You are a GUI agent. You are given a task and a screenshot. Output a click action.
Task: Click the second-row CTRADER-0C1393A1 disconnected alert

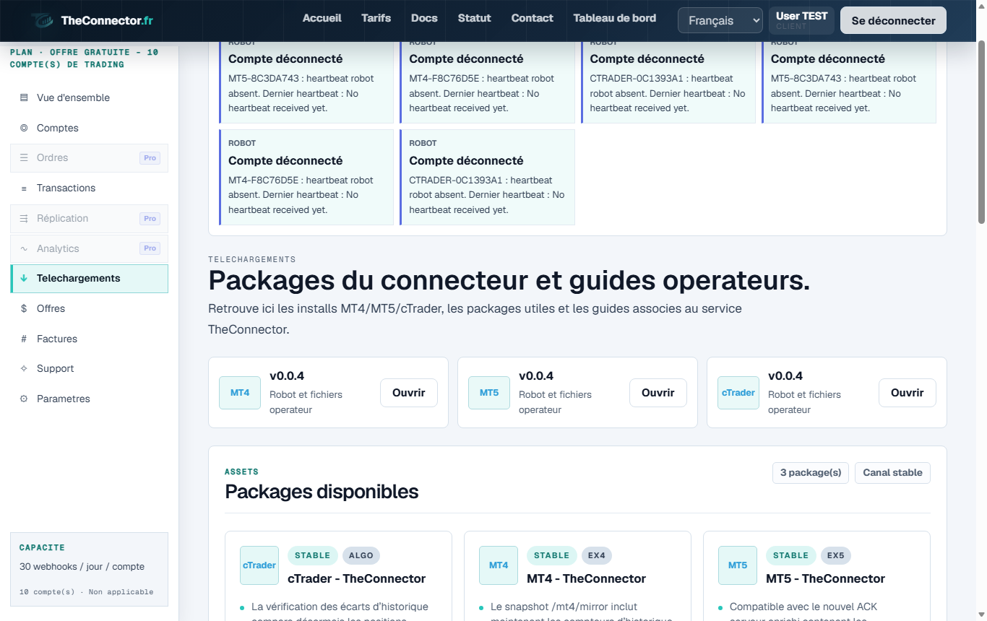pyautogui.click(x=487, y=178)
